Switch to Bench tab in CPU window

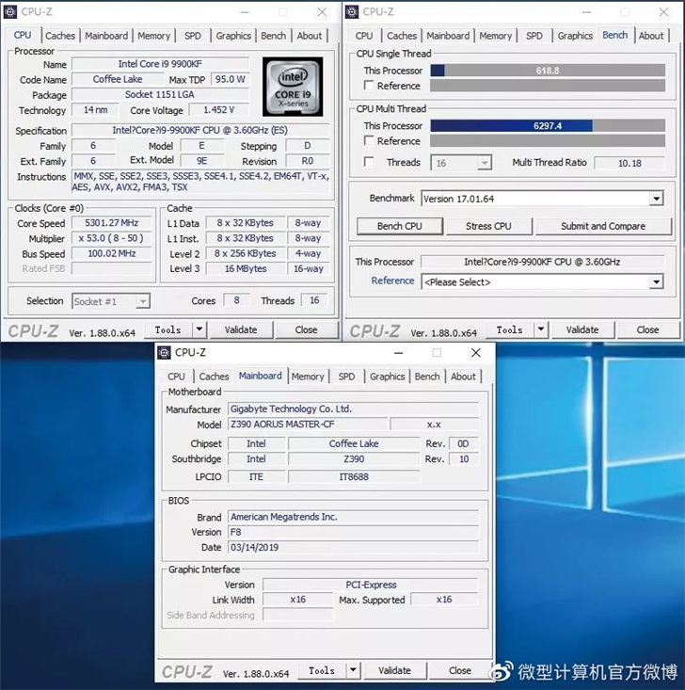click(273, 36)
